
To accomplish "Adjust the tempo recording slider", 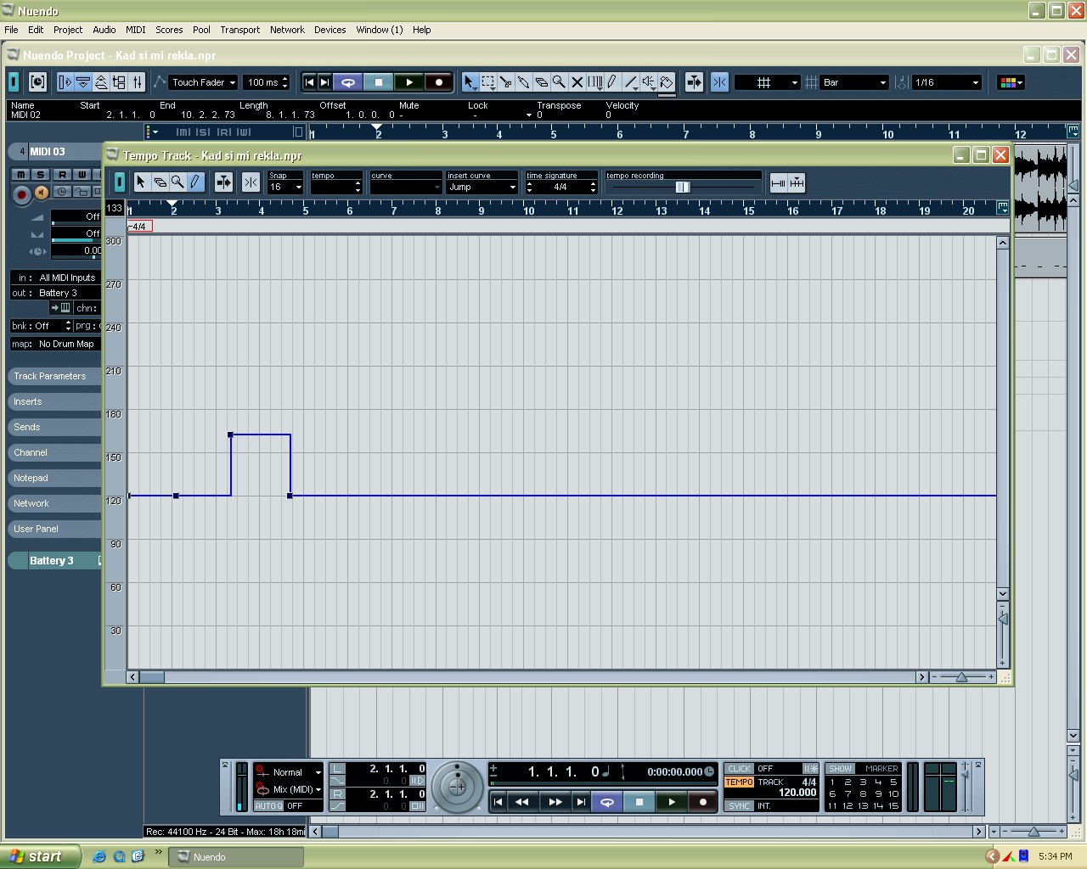I will 683,187.
